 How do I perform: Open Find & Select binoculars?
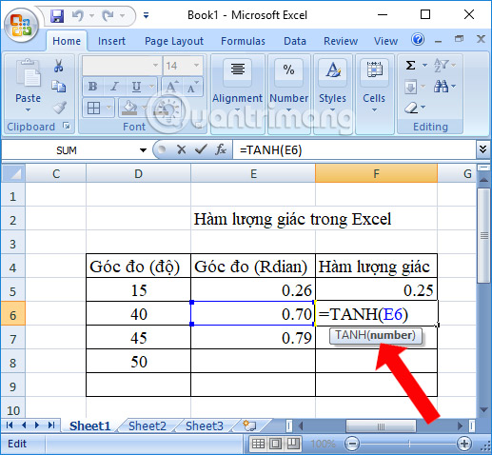442,86
